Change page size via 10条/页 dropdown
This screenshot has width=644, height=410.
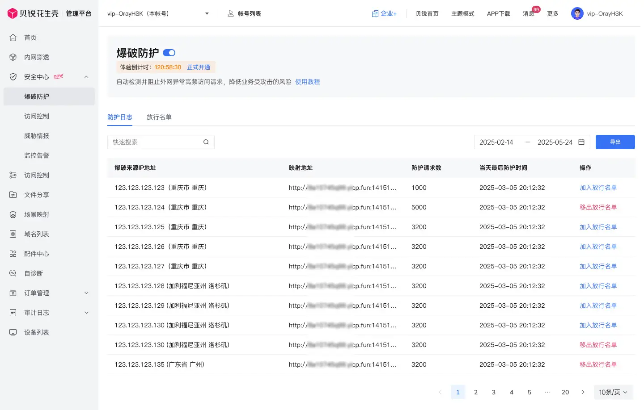coord(612,392)
